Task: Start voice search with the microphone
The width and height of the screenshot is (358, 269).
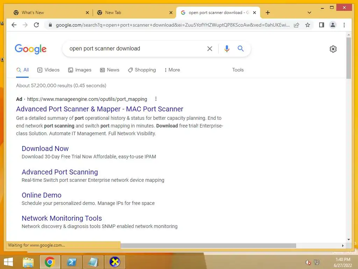Action: point(227,49)
